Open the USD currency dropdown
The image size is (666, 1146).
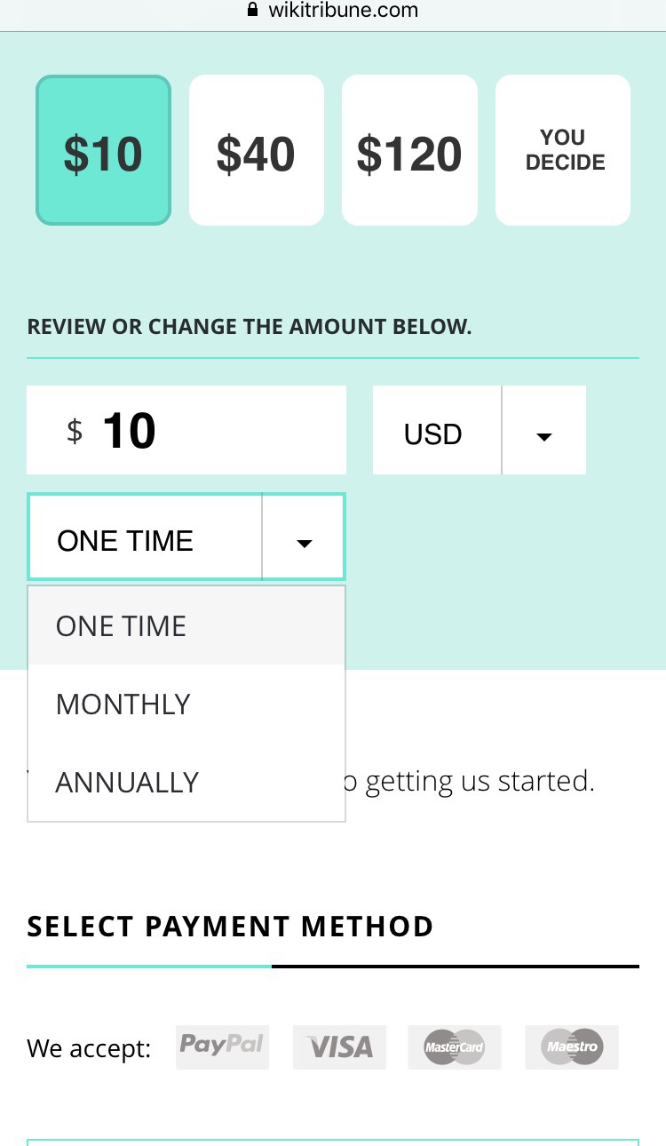(435, 434)
